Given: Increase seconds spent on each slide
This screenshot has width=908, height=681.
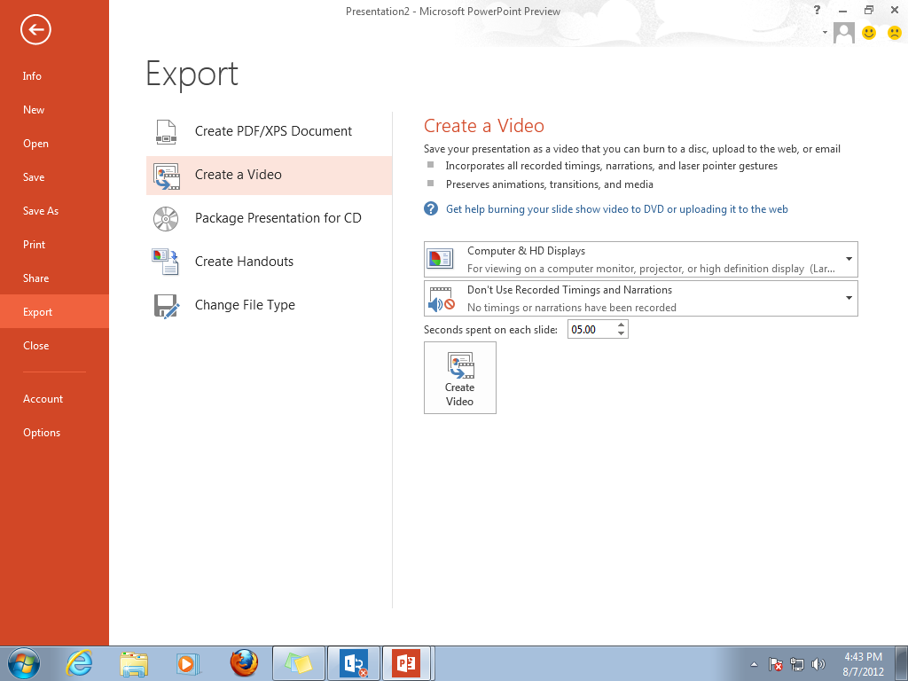Looking at the screenshot, I should [x=621, y=325].
